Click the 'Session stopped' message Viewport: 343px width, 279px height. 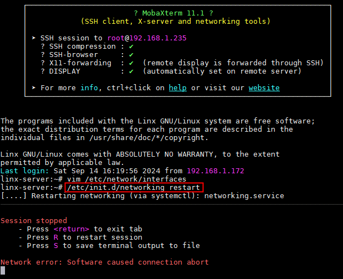[34, 221]
